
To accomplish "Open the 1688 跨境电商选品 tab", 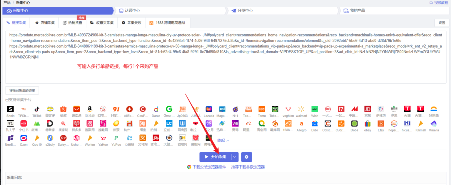I will [x=167, y=23].
